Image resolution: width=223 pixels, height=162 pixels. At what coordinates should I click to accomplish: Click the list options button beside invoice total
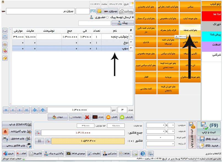39,141
